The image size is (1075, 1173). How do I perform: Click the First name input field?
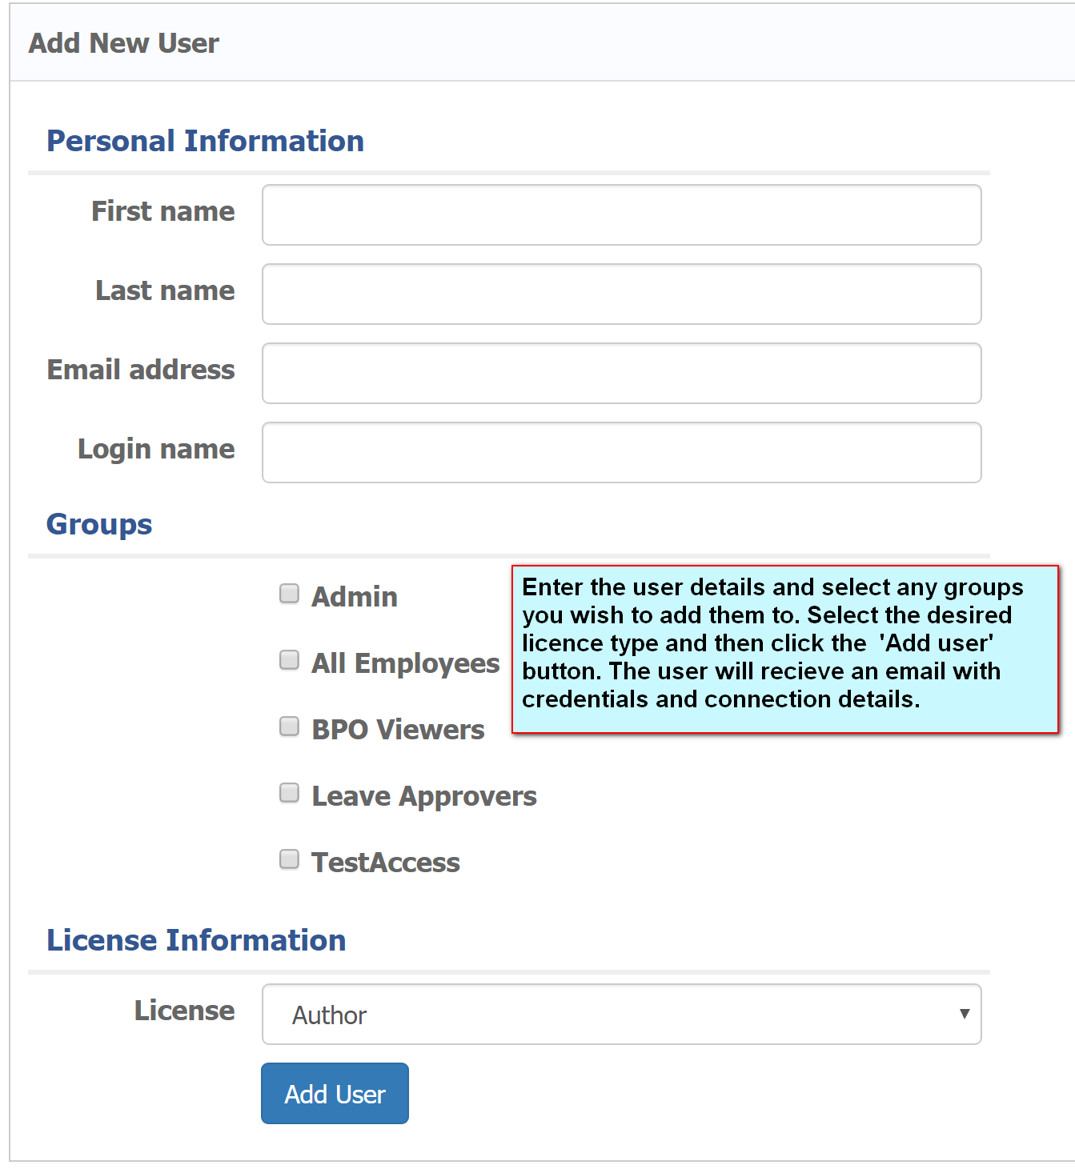(x=621, y=214)
